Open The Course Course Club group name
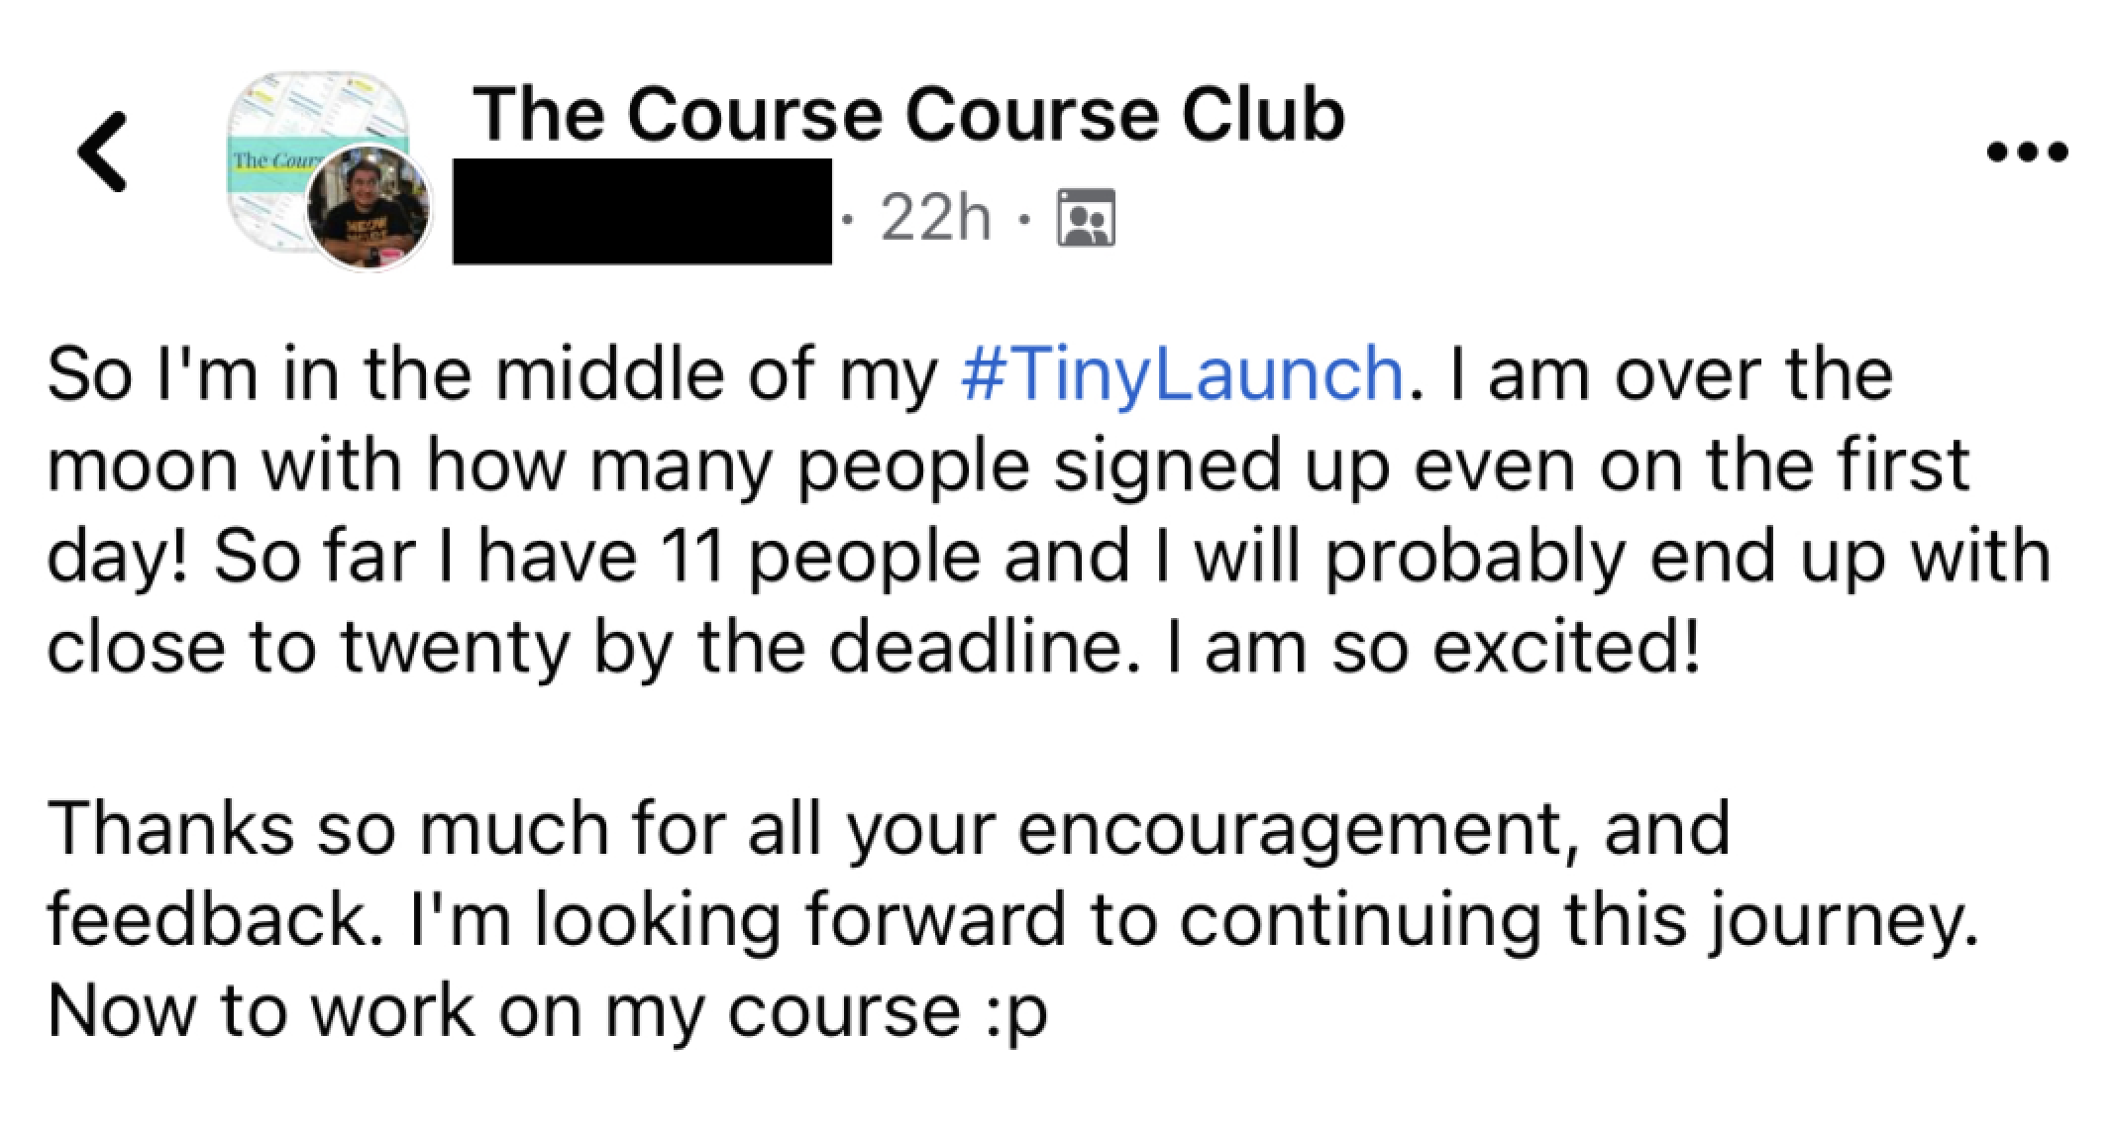The width and height of the screenshot is (2114, 1141). [x=907, y=116]
